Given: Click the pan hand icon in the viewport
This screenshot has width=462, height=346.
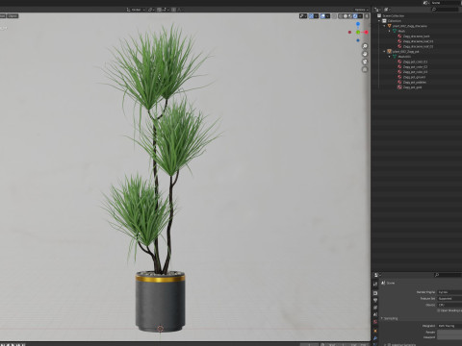Looking at the screenshot, I should pos(365,54).
